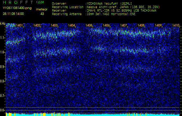Viewport: 182px width, 116px height.
Task: Click the 1401 time marker
Action: coord(19,26)
